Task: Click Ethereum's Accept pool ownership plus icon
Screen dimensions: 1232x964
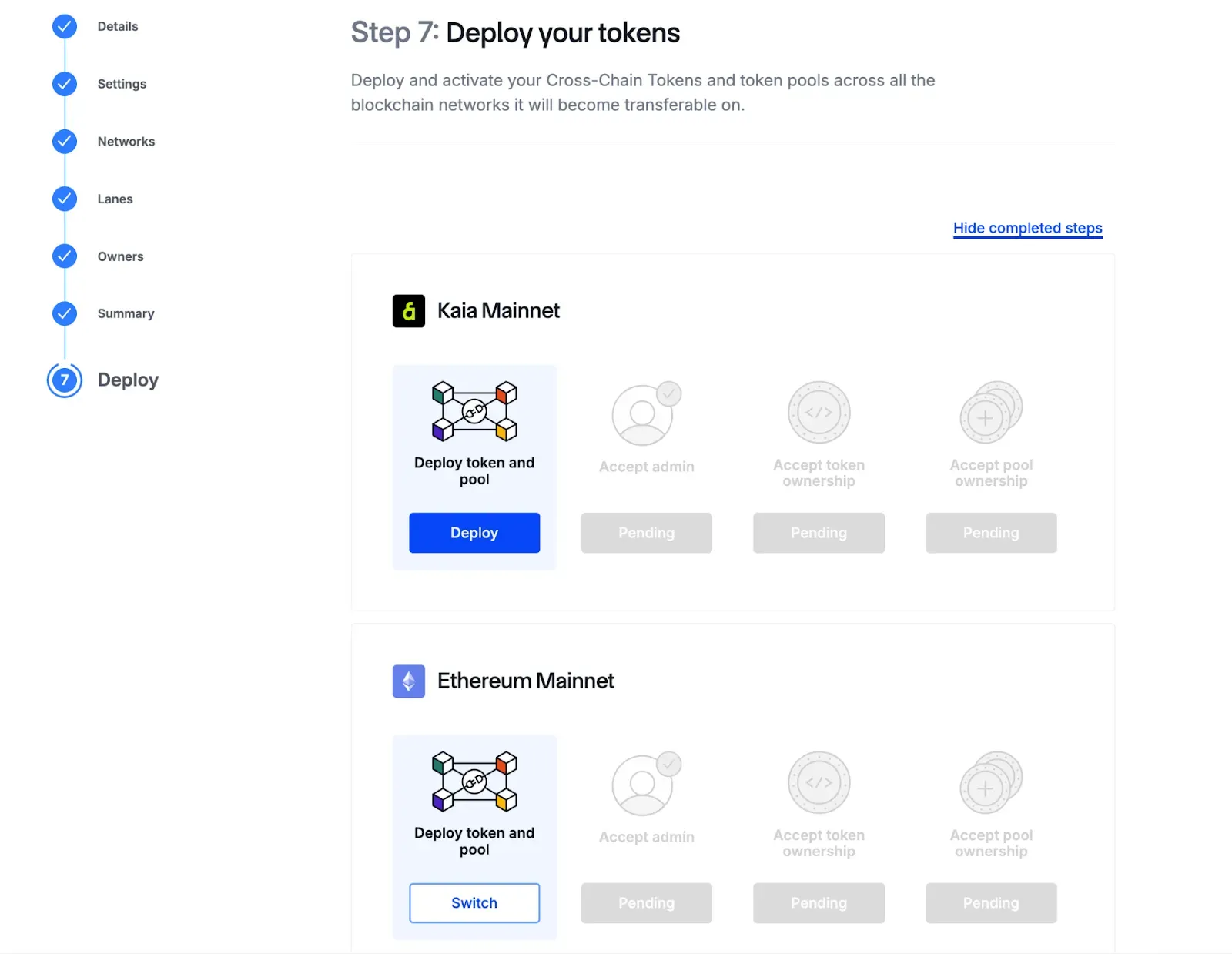Action: tap(989, 784)
